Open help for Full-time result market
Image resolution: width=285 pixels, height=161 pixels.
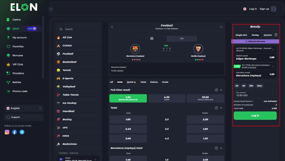(x=216, y=90)
